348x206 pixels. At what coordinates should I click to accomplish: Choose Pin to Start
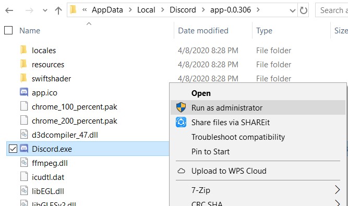pos(210,152)
